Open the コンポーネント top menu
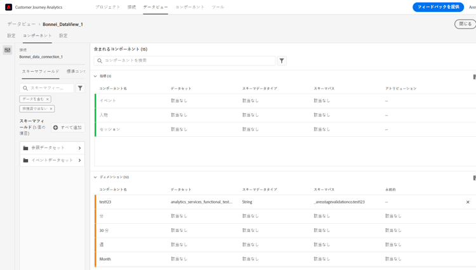The height and width of the screenshot is (270, 476). click(x=190, y=7)
